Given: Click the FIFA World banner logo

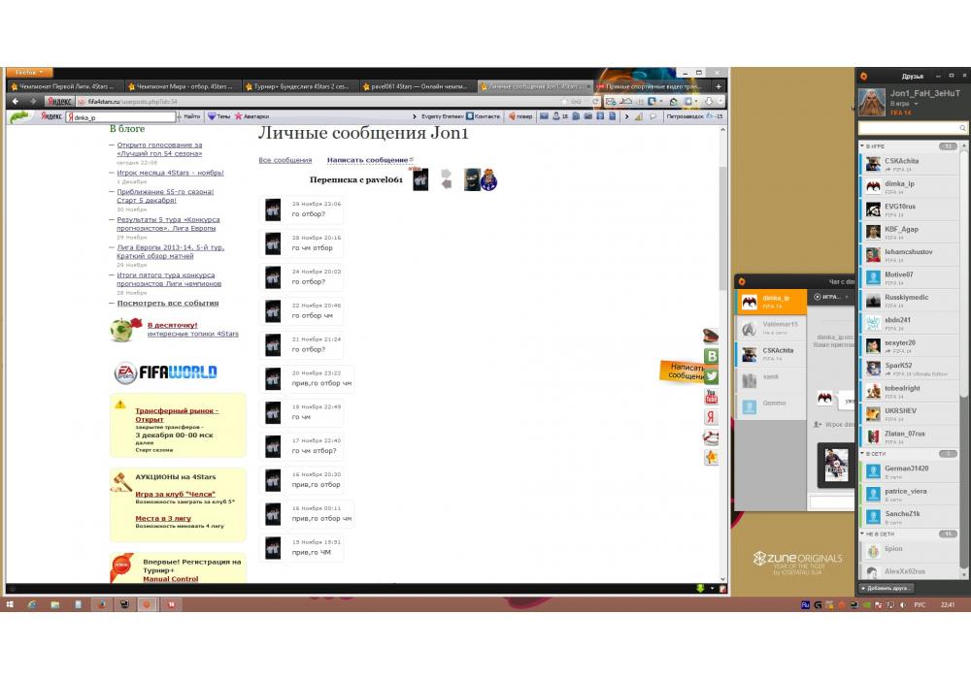Looking at the screenshot, I should (166, 372).
